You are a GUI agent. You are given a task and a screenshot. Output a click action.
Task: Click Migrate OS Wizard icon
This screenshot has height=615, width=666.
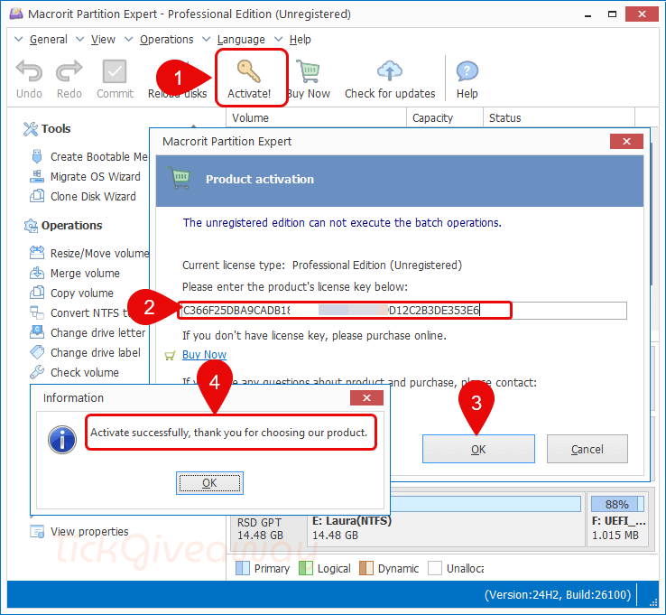37,176
